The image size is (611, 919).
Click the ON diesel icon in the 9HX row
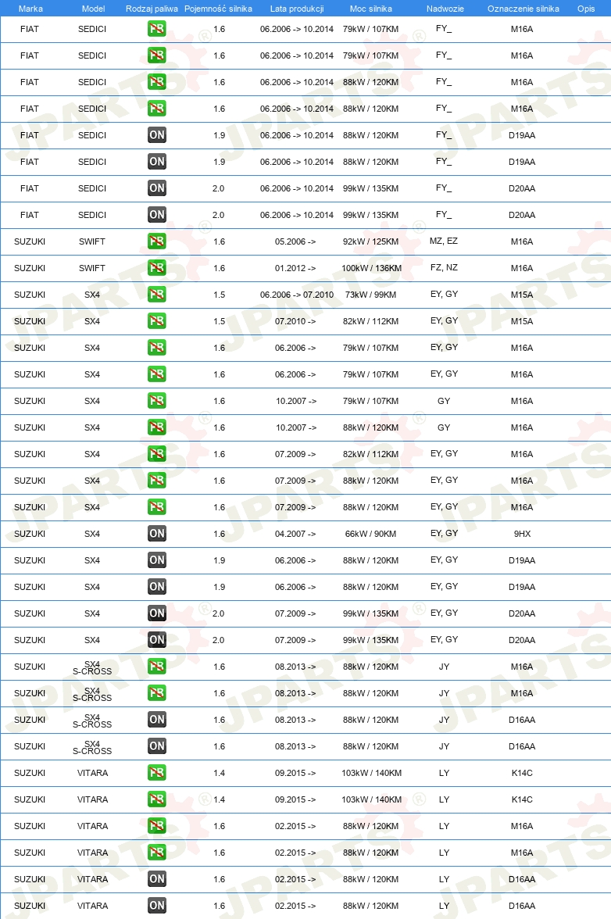coord(156,533)
